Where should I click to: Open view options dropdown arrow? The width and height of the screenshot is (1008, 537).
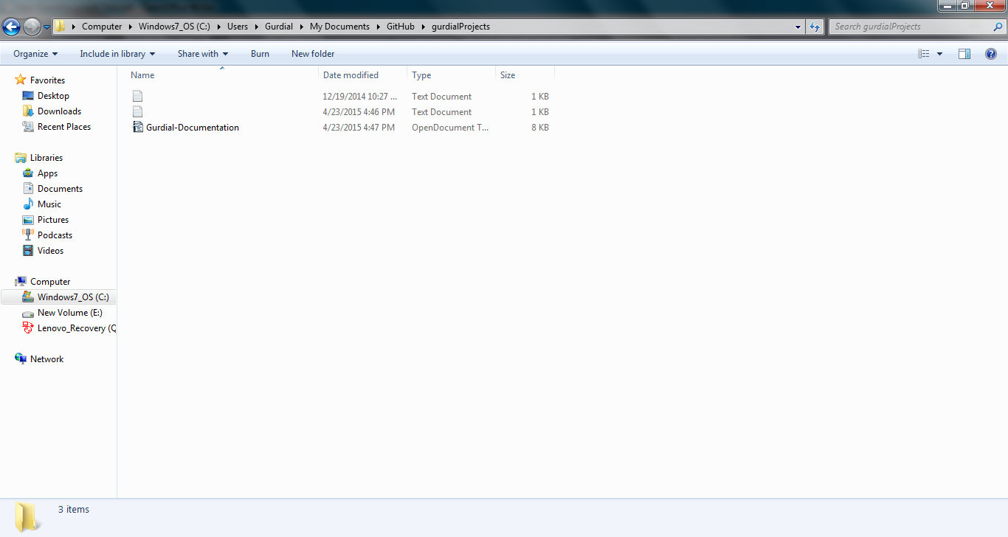pyautogui.click(x=939, y=54)
